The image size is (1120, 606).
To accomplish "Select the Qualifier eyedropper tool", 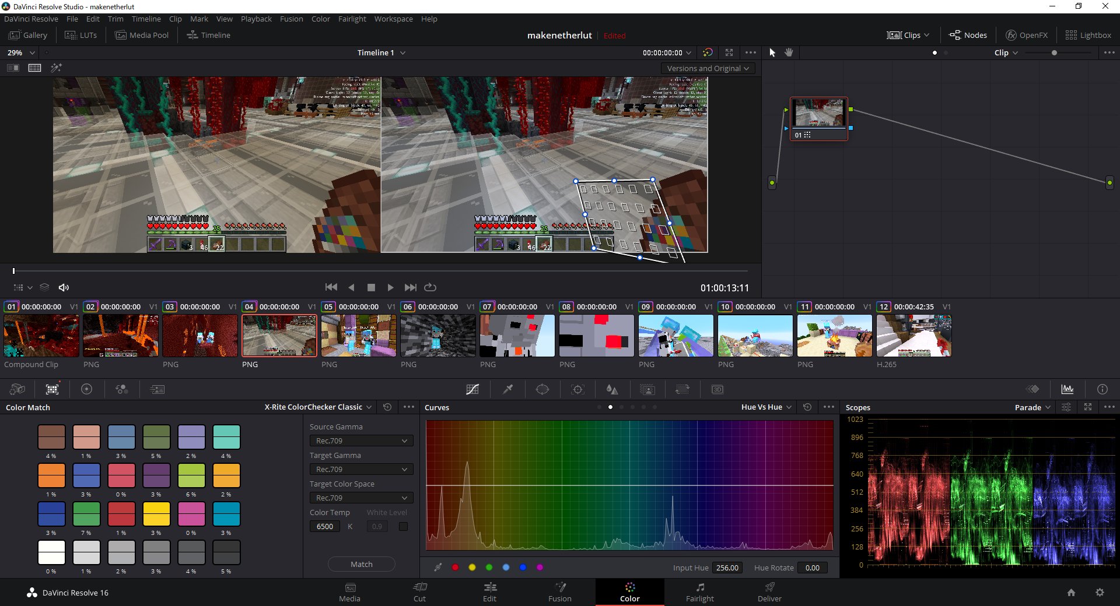I will 507,389.
